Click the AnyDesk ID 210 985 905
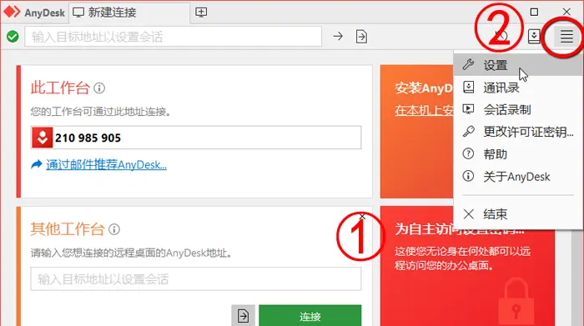This screenshot has width=584, height=326. click(x=88, y=138)
